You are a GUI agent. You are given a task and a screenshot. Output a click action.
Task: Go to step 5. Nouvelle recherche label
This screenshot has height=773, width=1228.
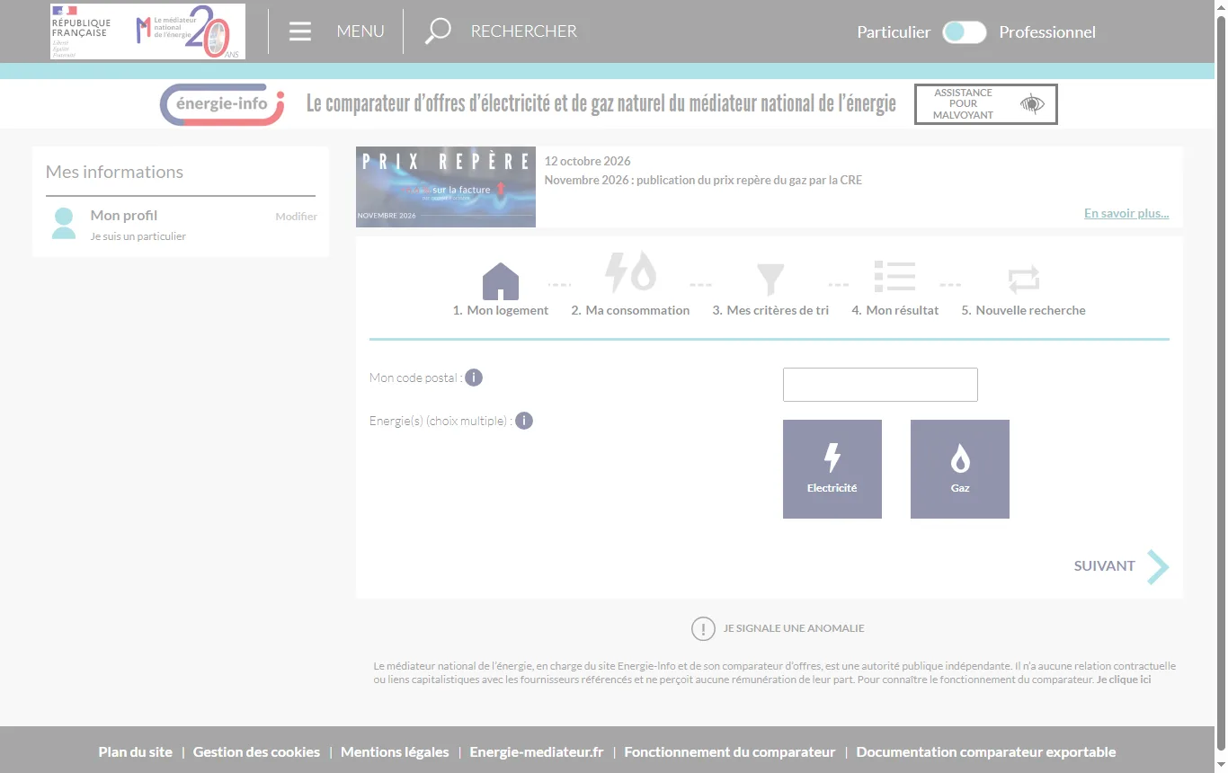tap(1024, 310)
